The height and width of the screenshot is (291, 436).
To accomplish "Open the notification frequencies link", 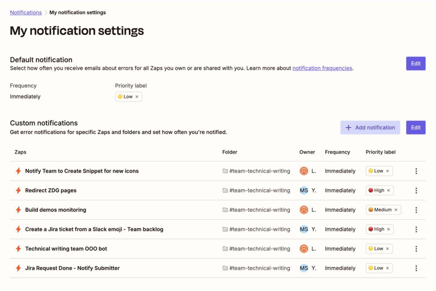I will pyautogui.click(x=322, y=68).
